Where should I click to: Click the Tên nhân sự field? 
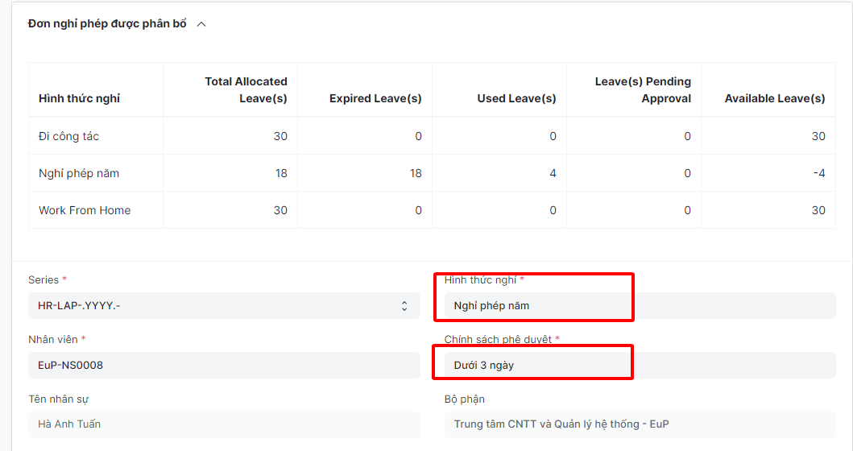point(224,424)
